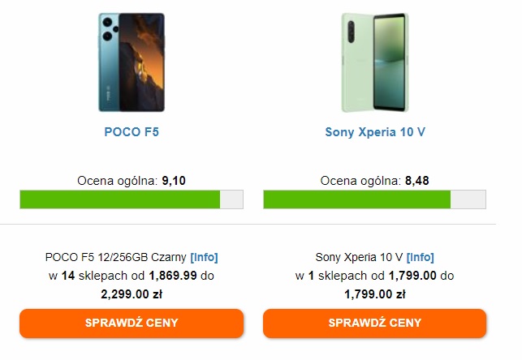The height and width of the screenshot is (360, 522).
Task: Click the 14 shops count for POCO F5
Action: [x=68, y=276]
